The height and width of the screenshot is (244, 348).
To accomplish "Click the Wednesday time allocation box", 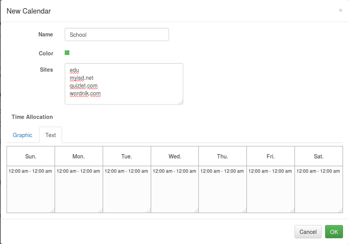I will (x=175, y=189).
